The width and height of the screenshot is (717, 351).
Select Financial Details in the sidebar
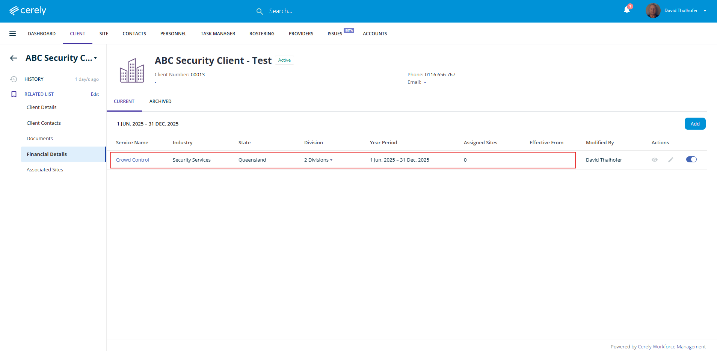coord(63,154)
